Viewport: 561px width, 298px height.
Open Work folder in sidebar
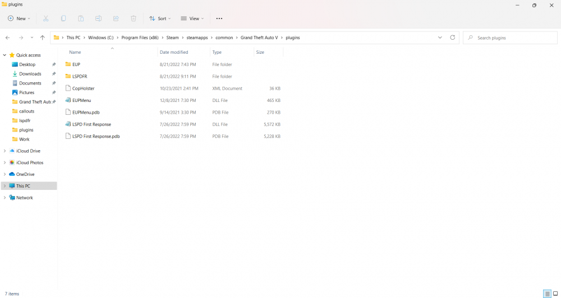(24, 139)
